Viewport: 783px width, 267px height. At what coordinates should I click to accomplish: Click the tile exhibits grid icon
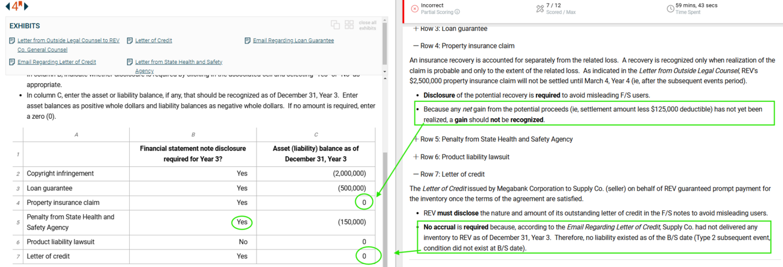(349, 25)
